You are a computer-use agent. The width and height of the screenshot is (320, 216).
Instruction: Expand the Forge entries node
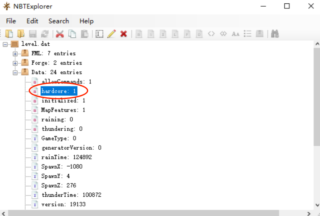pyautogui.click(x=15, y=63)
